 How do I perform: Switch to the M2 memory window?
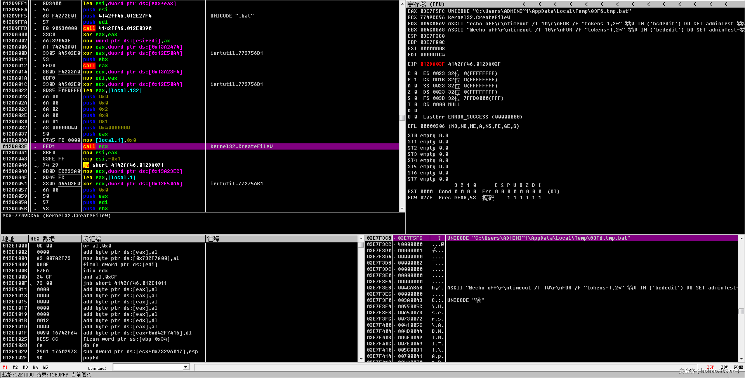[x=15, y=367]
